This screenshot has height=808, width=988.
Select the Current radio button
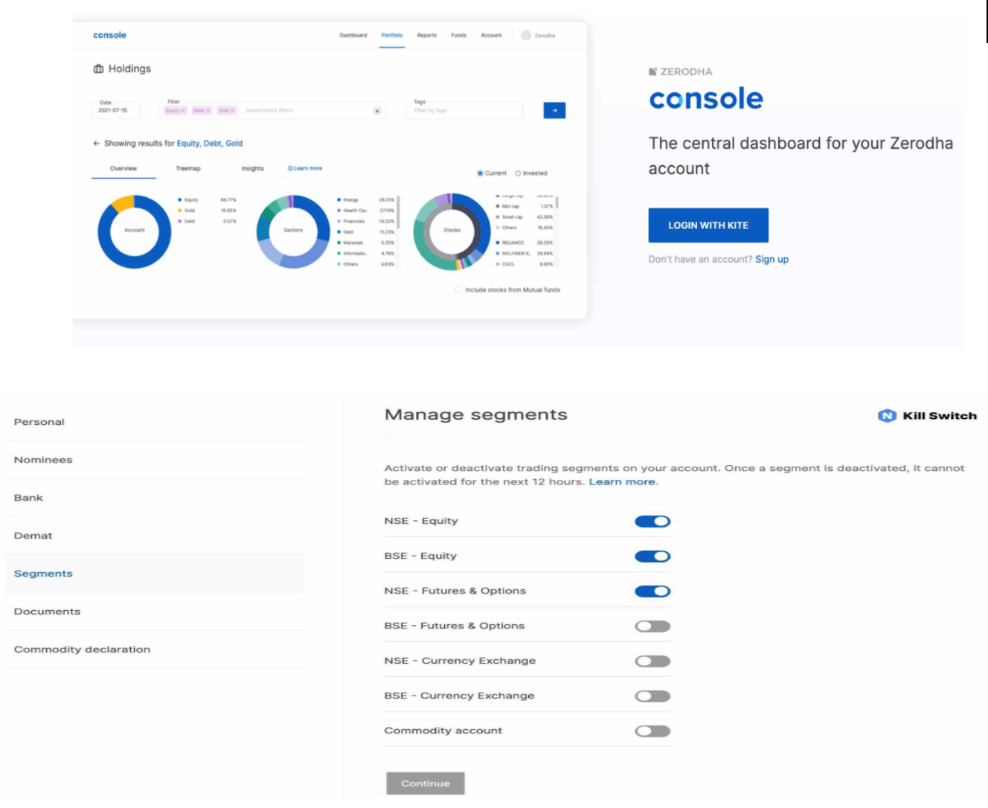click(x=480, y=173)
